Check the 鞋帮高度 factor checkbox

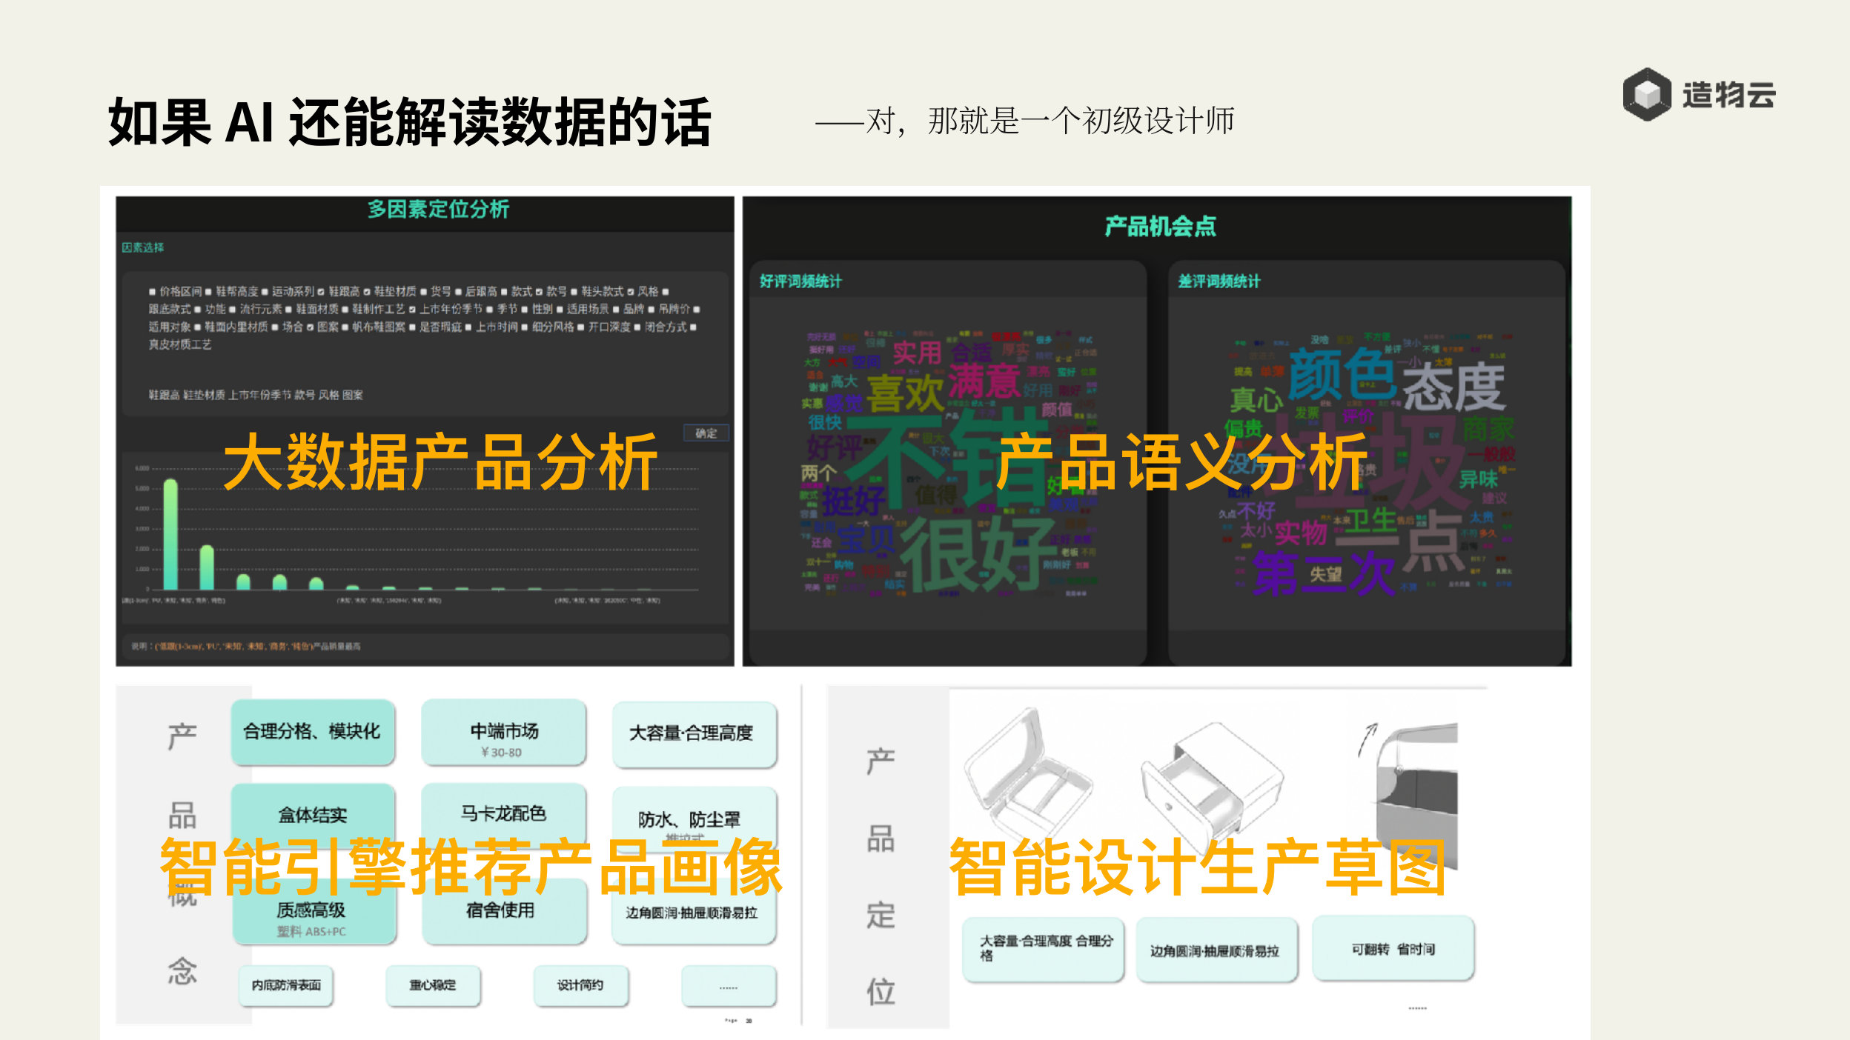[209, 292]
